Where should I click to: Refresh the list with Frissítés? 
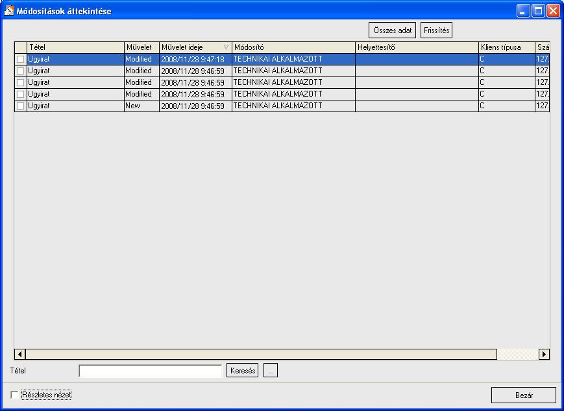pos(436,30)
